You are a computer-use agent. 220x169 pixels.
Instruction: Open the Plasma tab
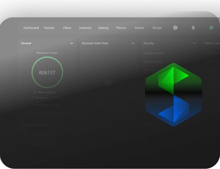coord(121,28)
